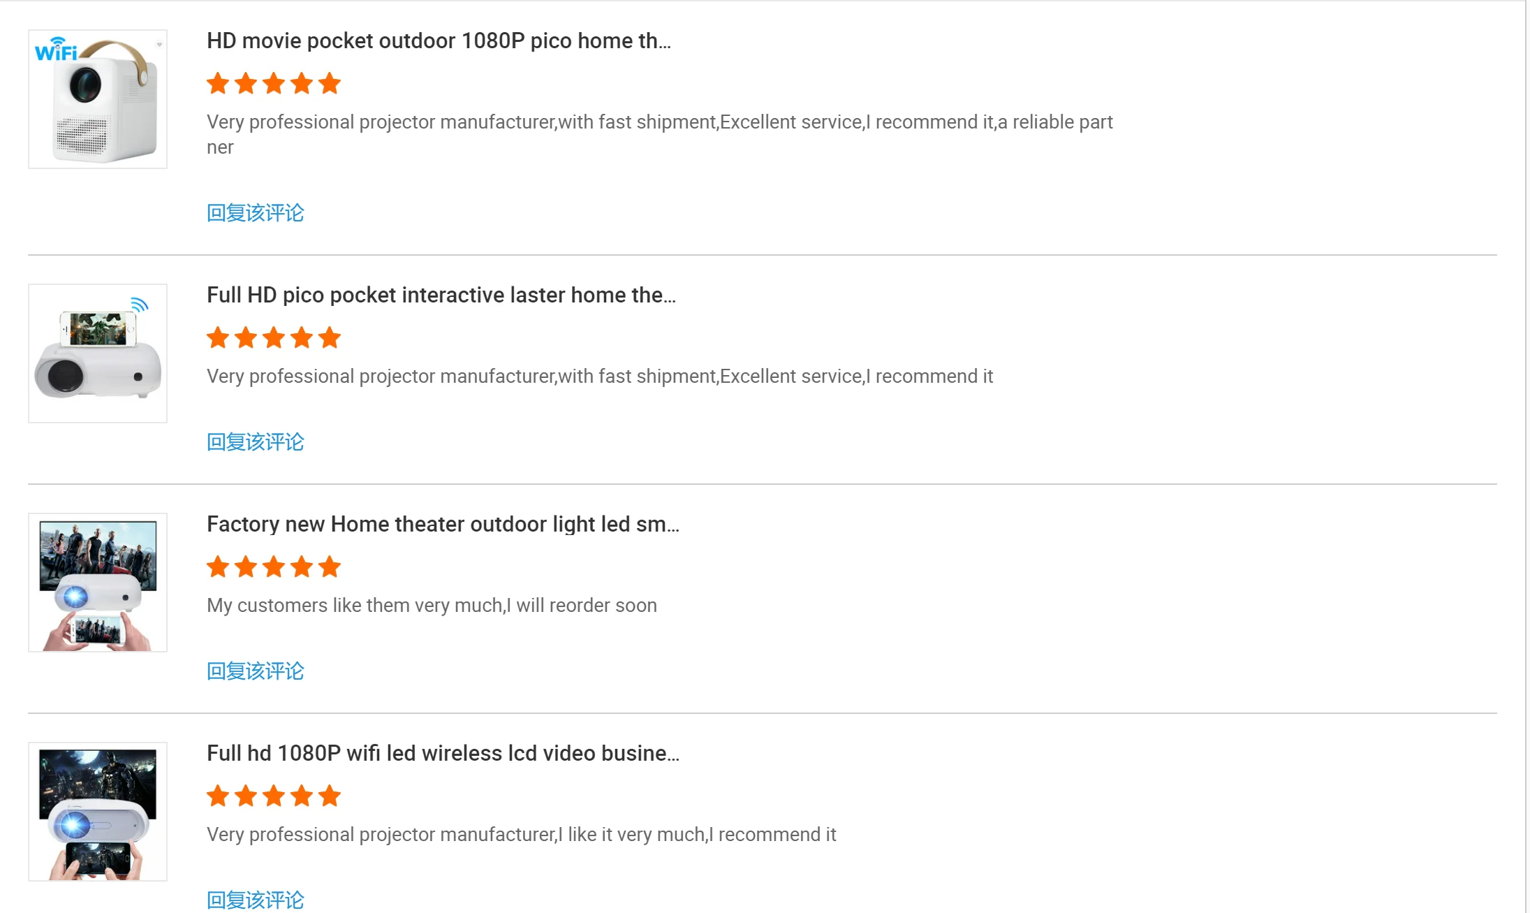Open "Full HD pico pocket interactive" product title
Image resolution: width=1530 pixels, height=913 pixels.
tap(441, 295)
